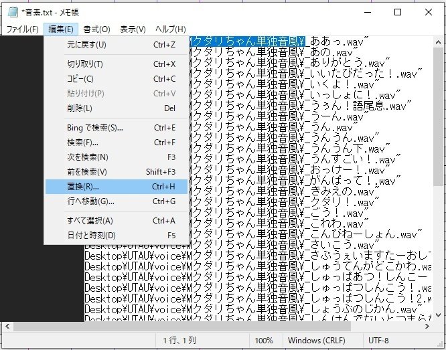This screenshot has width=446, height=350.
Task: Click the 1 行、1 列 status bar entry
Action: pos(179,341)
